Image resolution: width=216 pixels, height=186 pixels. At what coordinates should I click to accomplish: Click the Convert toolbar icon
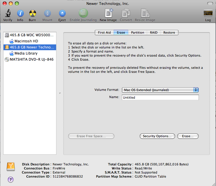[126, 13]
